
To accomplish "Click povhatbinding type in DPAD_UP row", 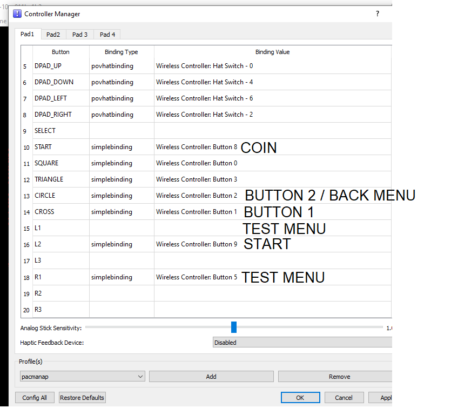I will pos(122,66).
